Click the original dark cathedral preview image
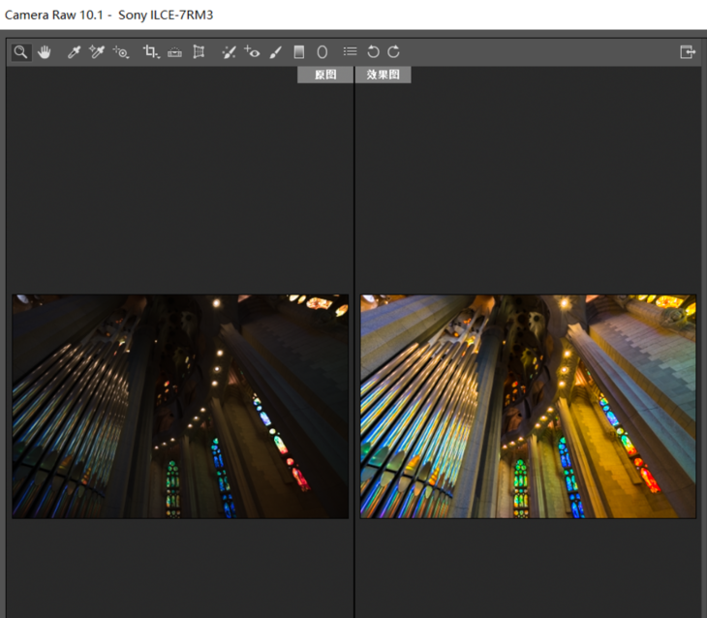Viewport: 707px width, 618px height. click(180, 407)
